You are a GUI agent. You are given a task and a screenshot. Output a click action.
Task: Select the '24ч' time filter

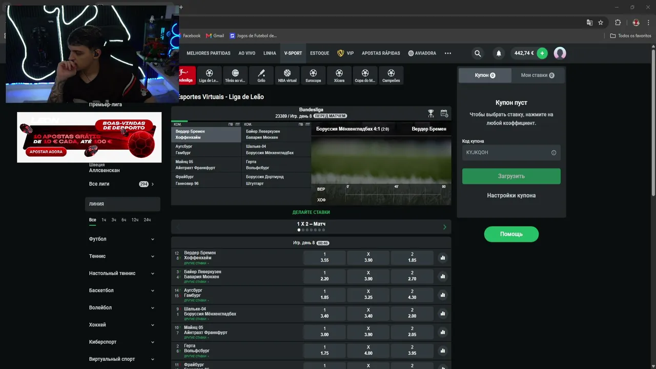(147, 220)
